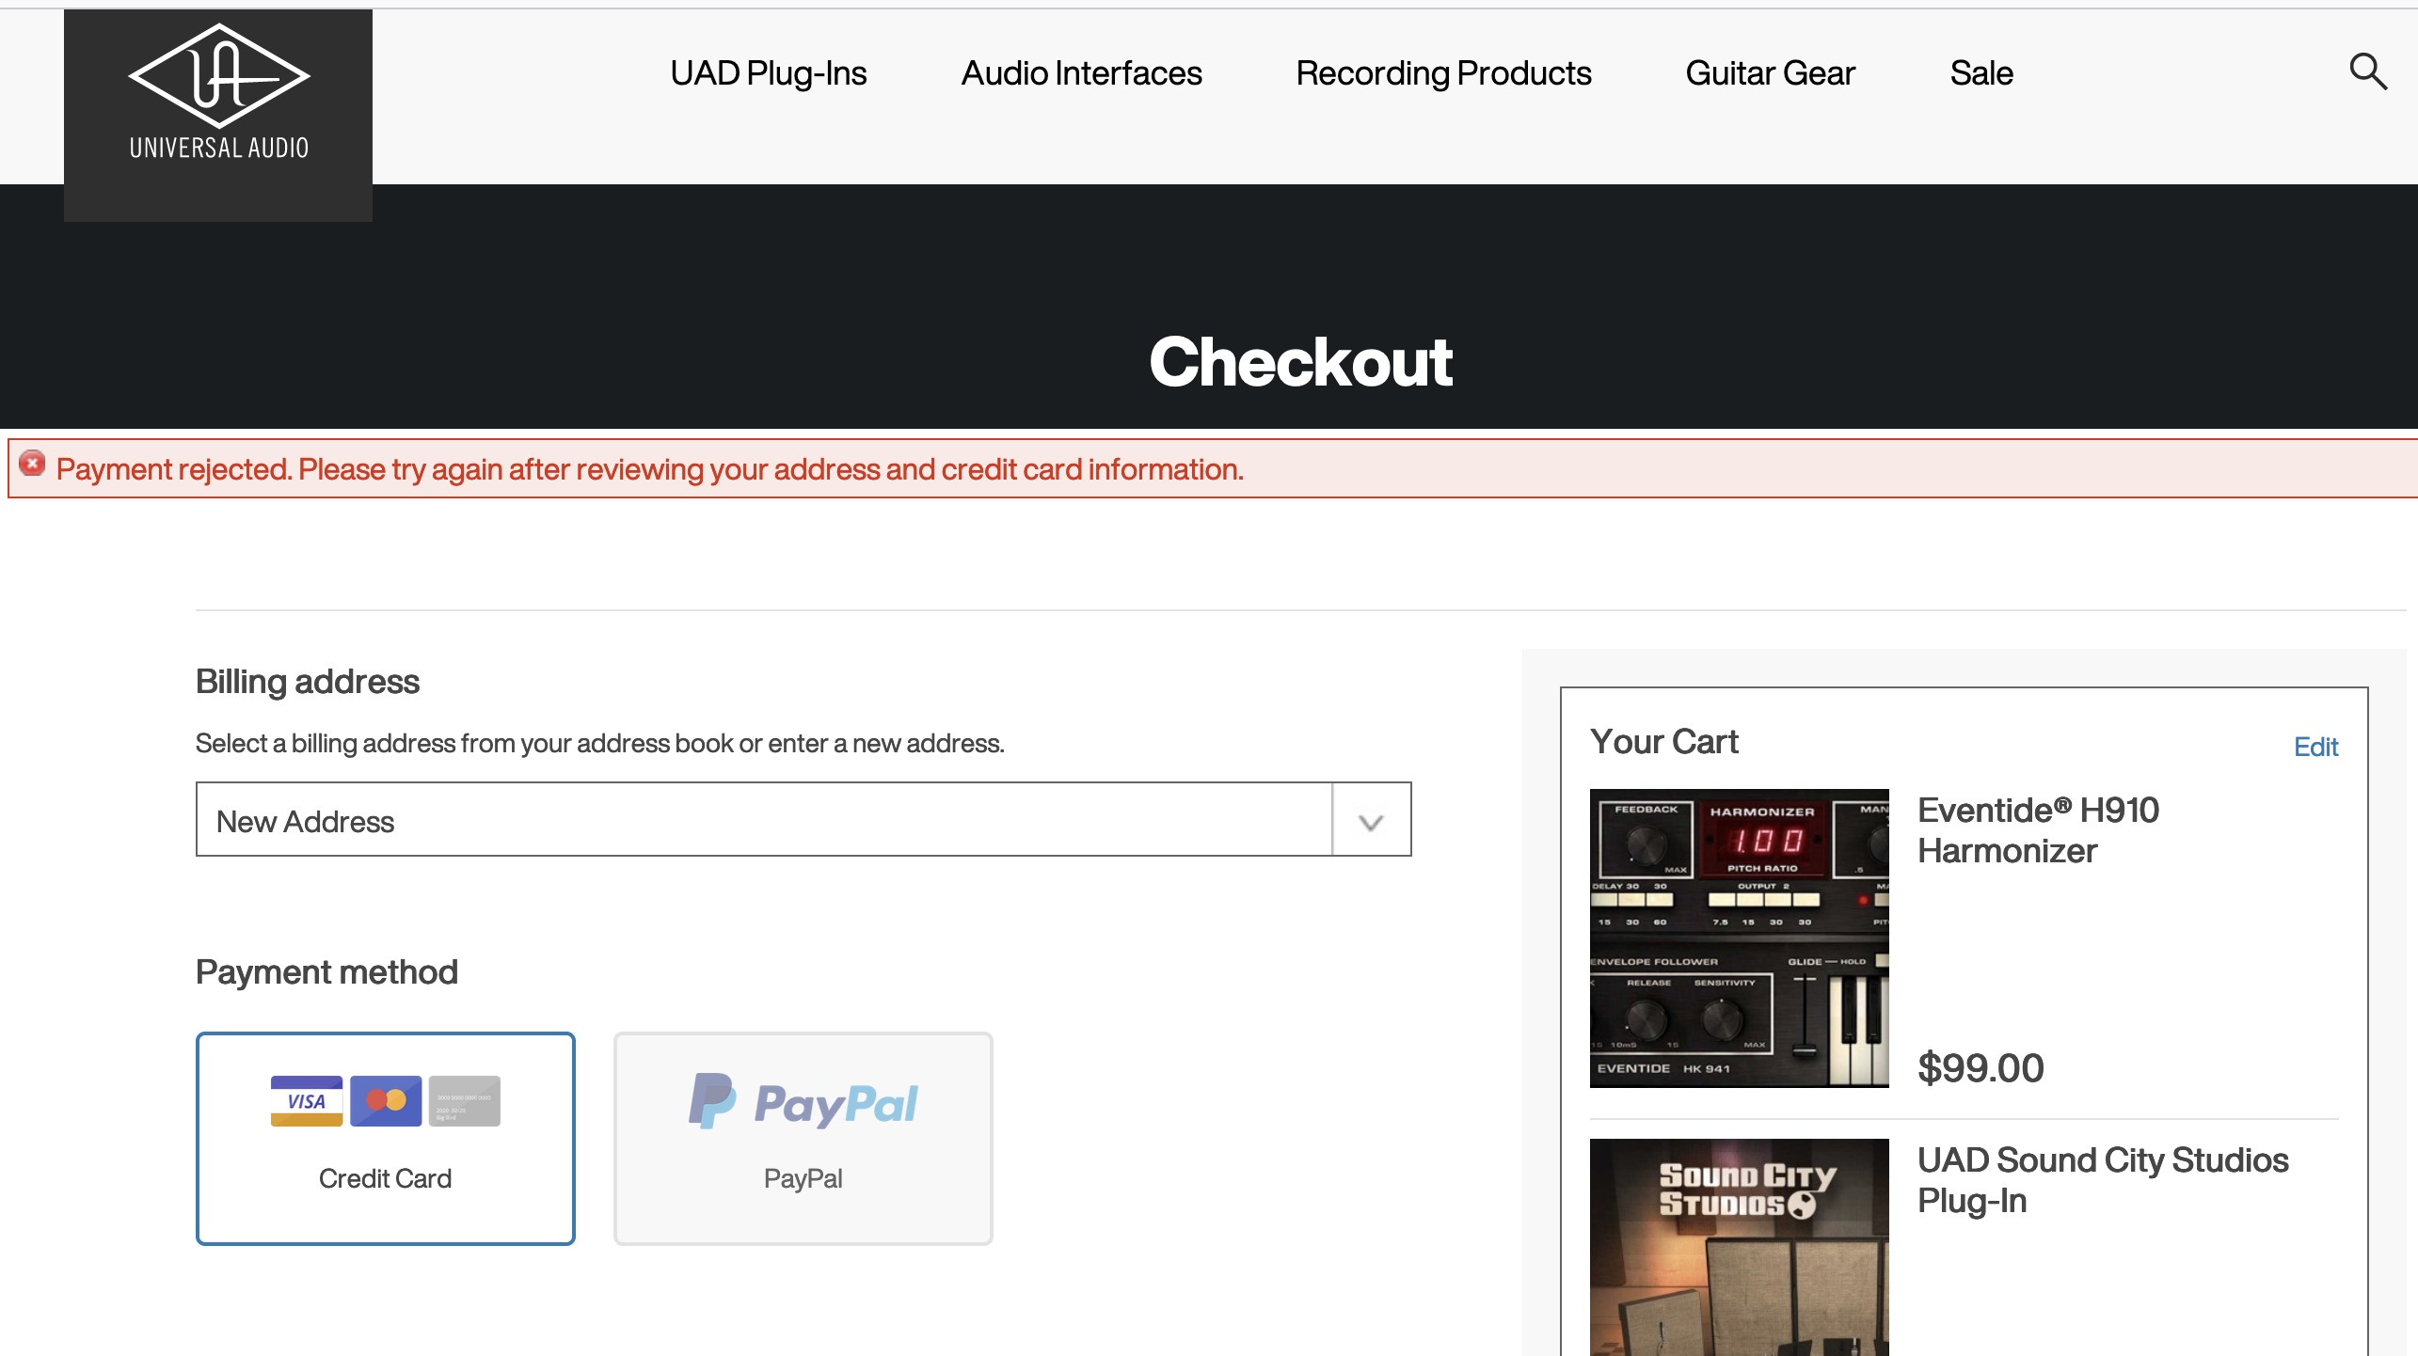The height and width of the screenshot is (1356, 2418).
Task: Click the Mastercard icon
Action: click(x=386, y=1100)
